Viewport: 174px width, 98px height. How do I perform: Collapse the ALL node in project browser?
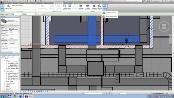[x=5, y=60]
